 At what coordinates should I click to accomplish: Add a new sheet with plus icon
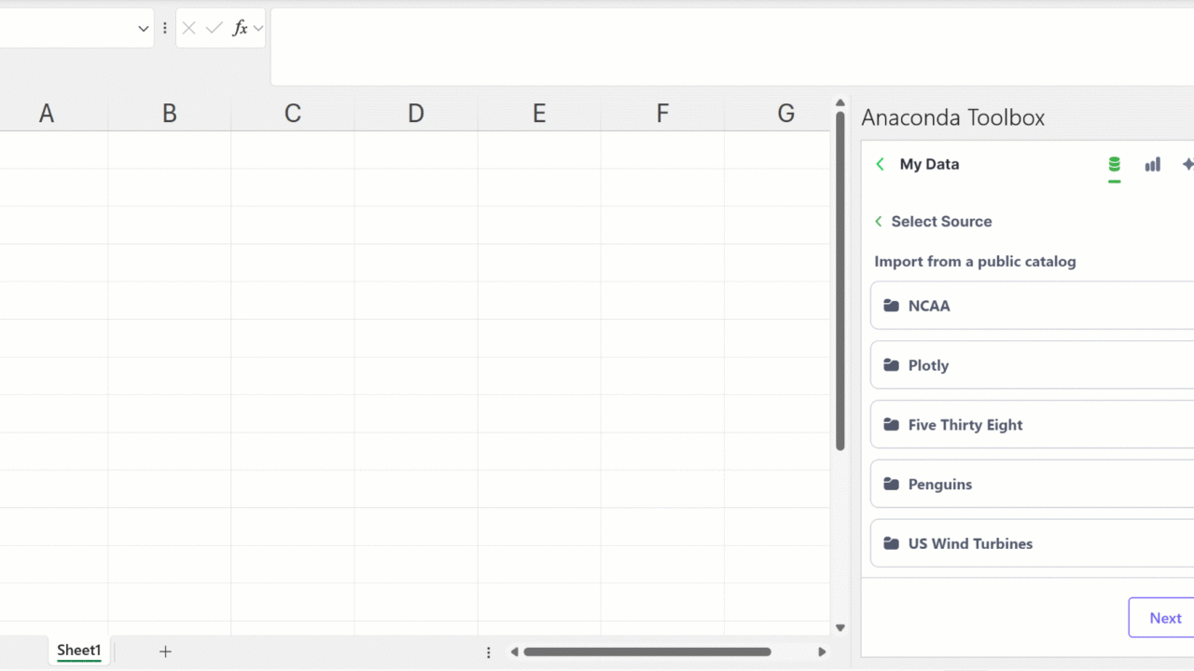click(x=165, y=651)
